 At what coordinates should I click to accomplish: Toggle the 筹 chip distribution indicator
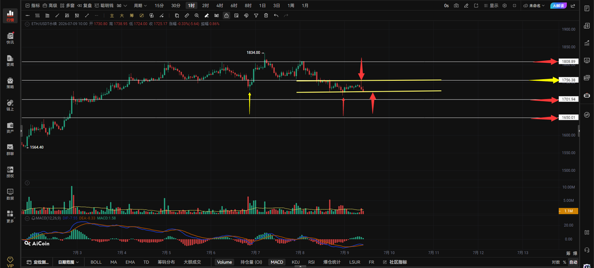[x=131, y=15]
